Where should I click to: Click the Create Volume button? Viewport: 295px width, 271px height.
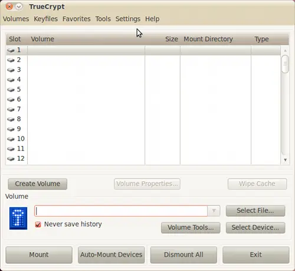(x=38, y=184)
